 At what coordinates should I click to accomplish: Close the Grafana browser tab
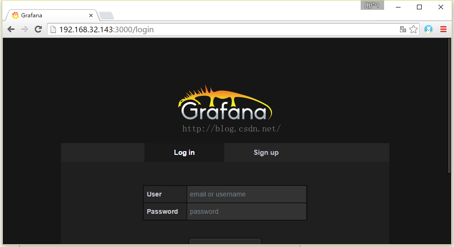(x=91, y=15)
